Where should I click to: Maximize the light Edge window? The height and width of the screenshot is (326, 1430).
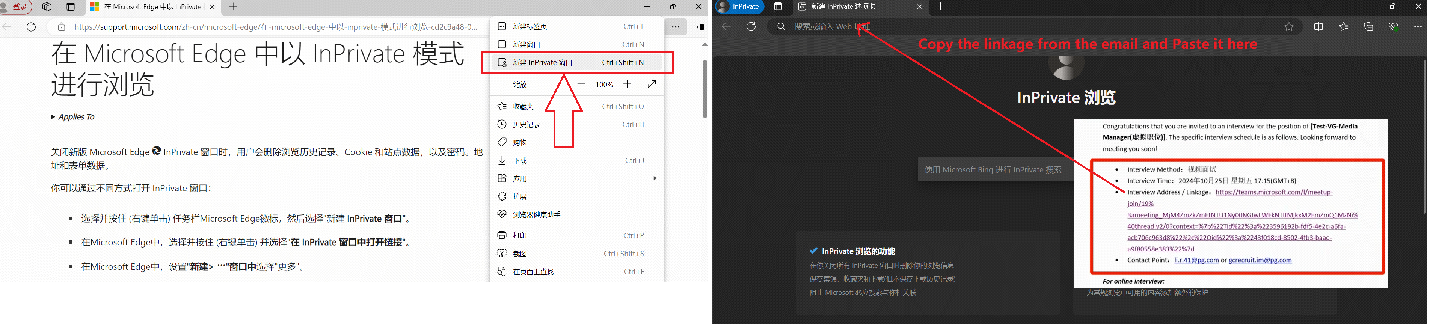click(x=672, y=7)
